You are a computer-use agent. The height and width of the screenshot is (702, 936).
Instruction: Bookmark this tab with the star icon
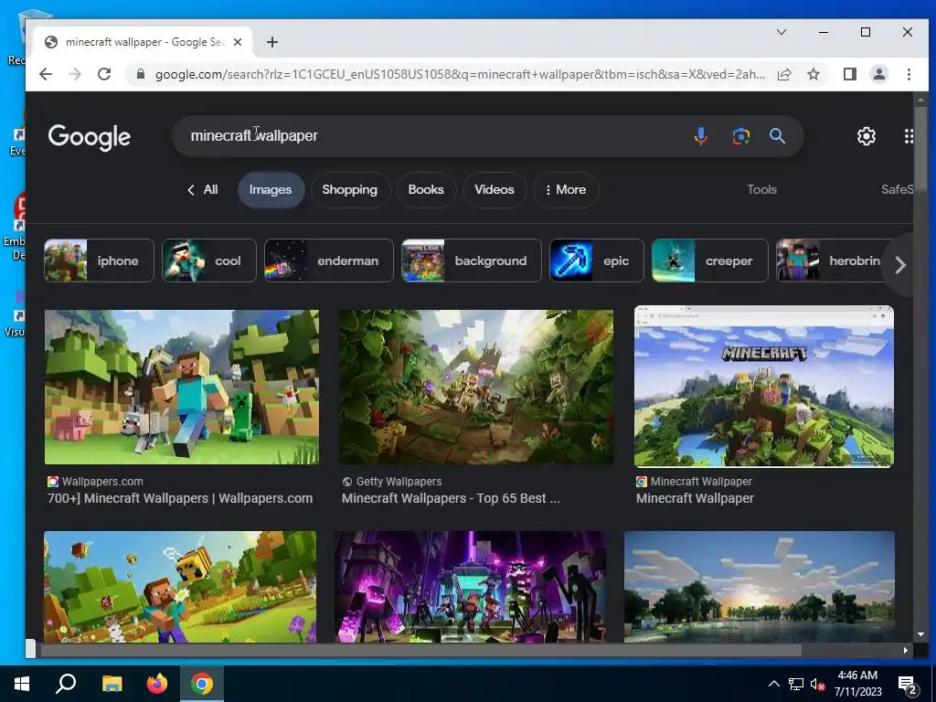tap(813, 74)
